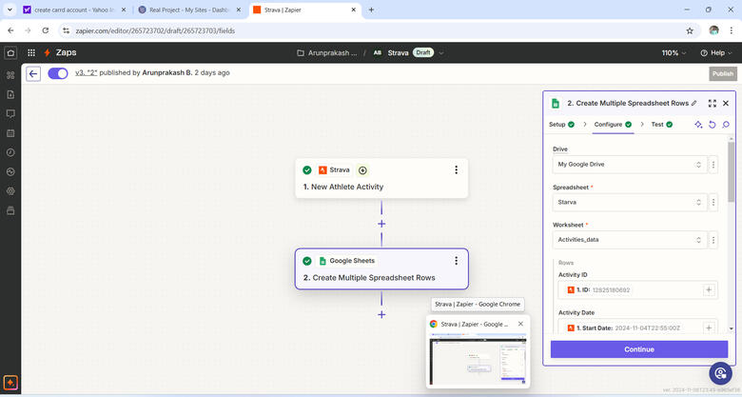Open more options beside Spreadsheet field
Viewport: 742px width, 397px height.
click(713, 202)
